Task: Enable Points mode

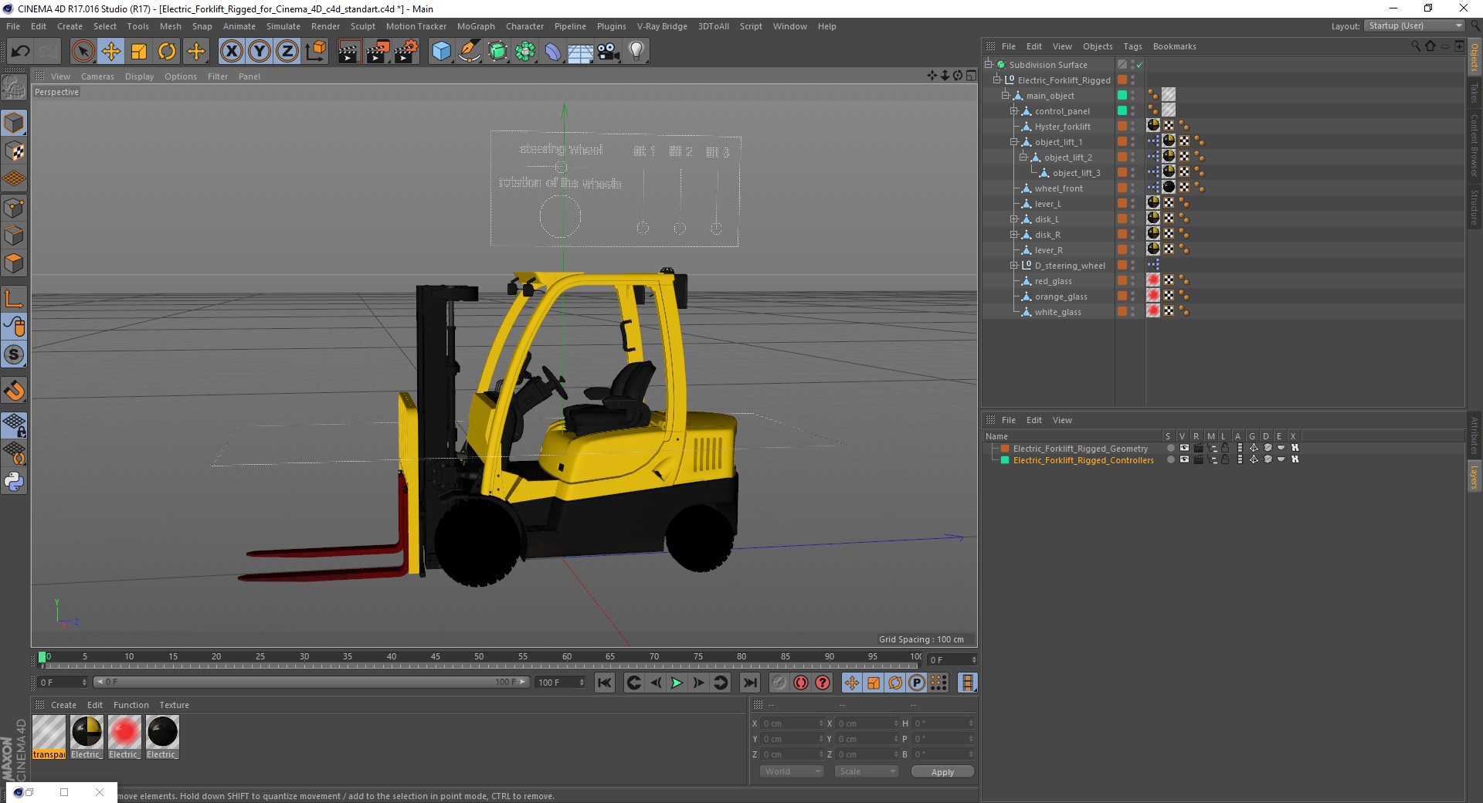Action: tap(14, 207)
